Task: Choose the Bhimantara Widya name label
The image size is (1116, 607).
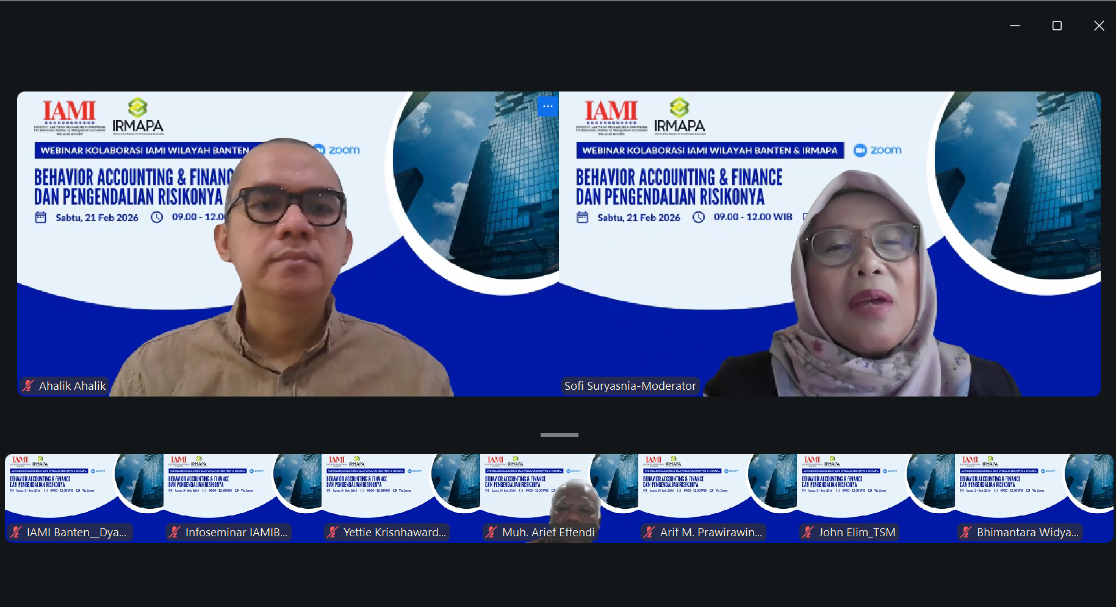Action: click(1027, 532)
